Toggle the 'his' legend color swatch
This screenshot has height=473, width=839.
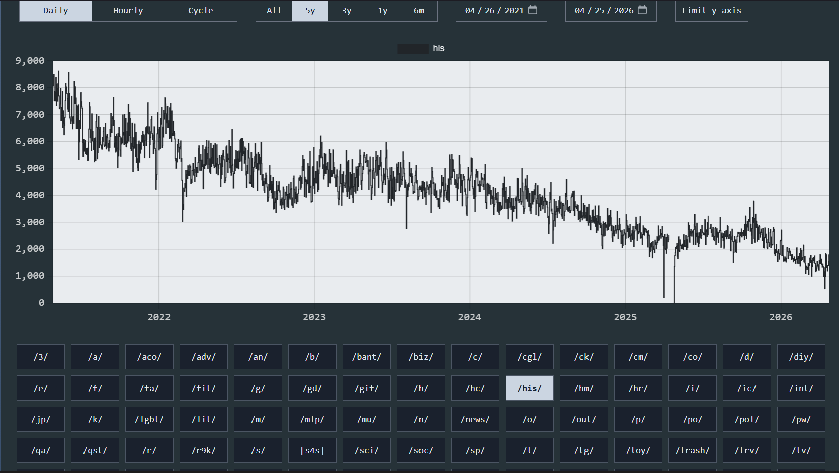[413, 48]
